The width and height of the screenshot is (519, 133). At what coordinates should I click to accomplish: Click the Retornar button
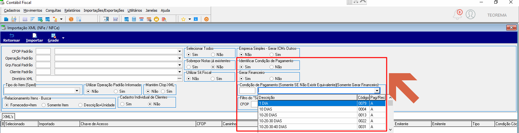[12, 38]
